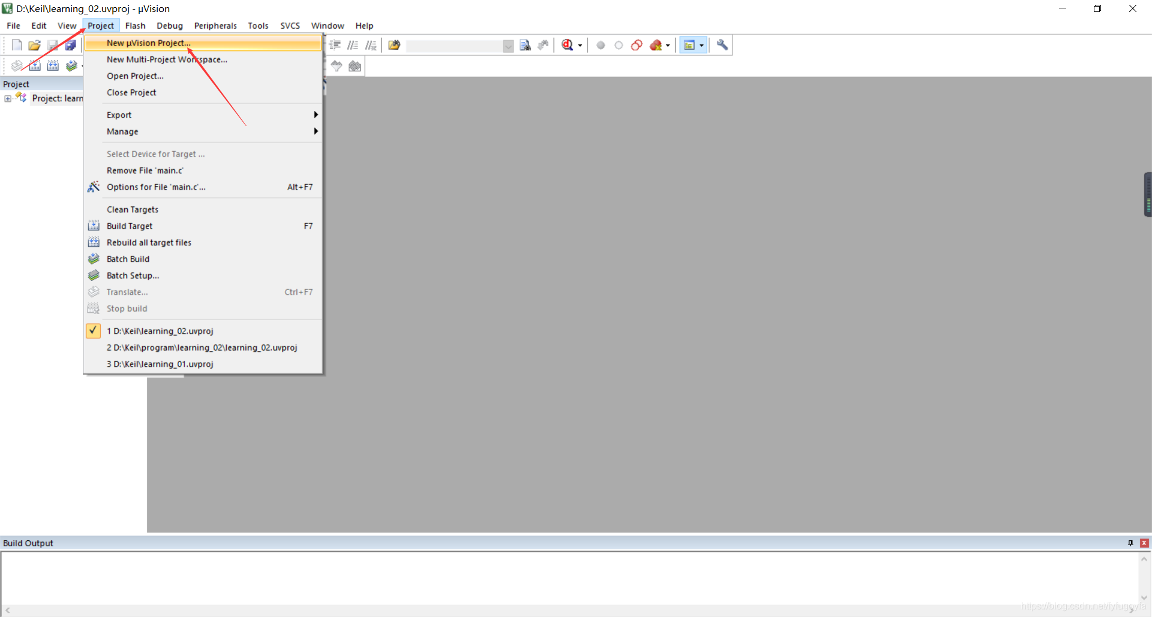
Task: Open the File menu
Action: [13, 26]
